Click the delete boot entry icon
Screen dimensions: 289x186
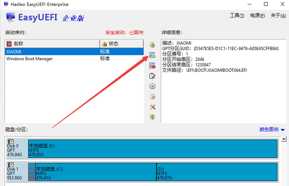(153, 66)
